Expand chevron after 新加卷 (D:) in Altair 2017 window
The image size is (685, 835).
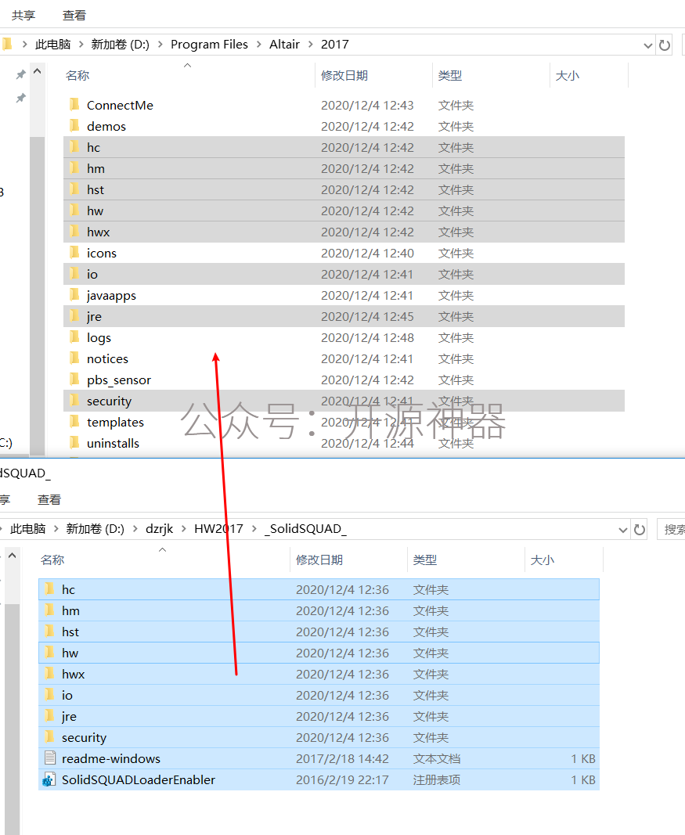click(x=160, y=44)
